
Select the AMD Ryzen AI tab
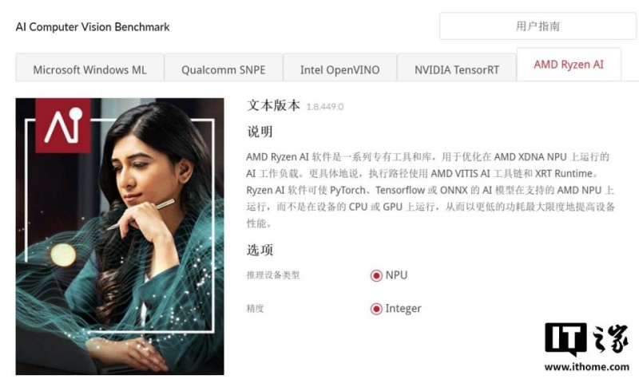click(569, 65)
